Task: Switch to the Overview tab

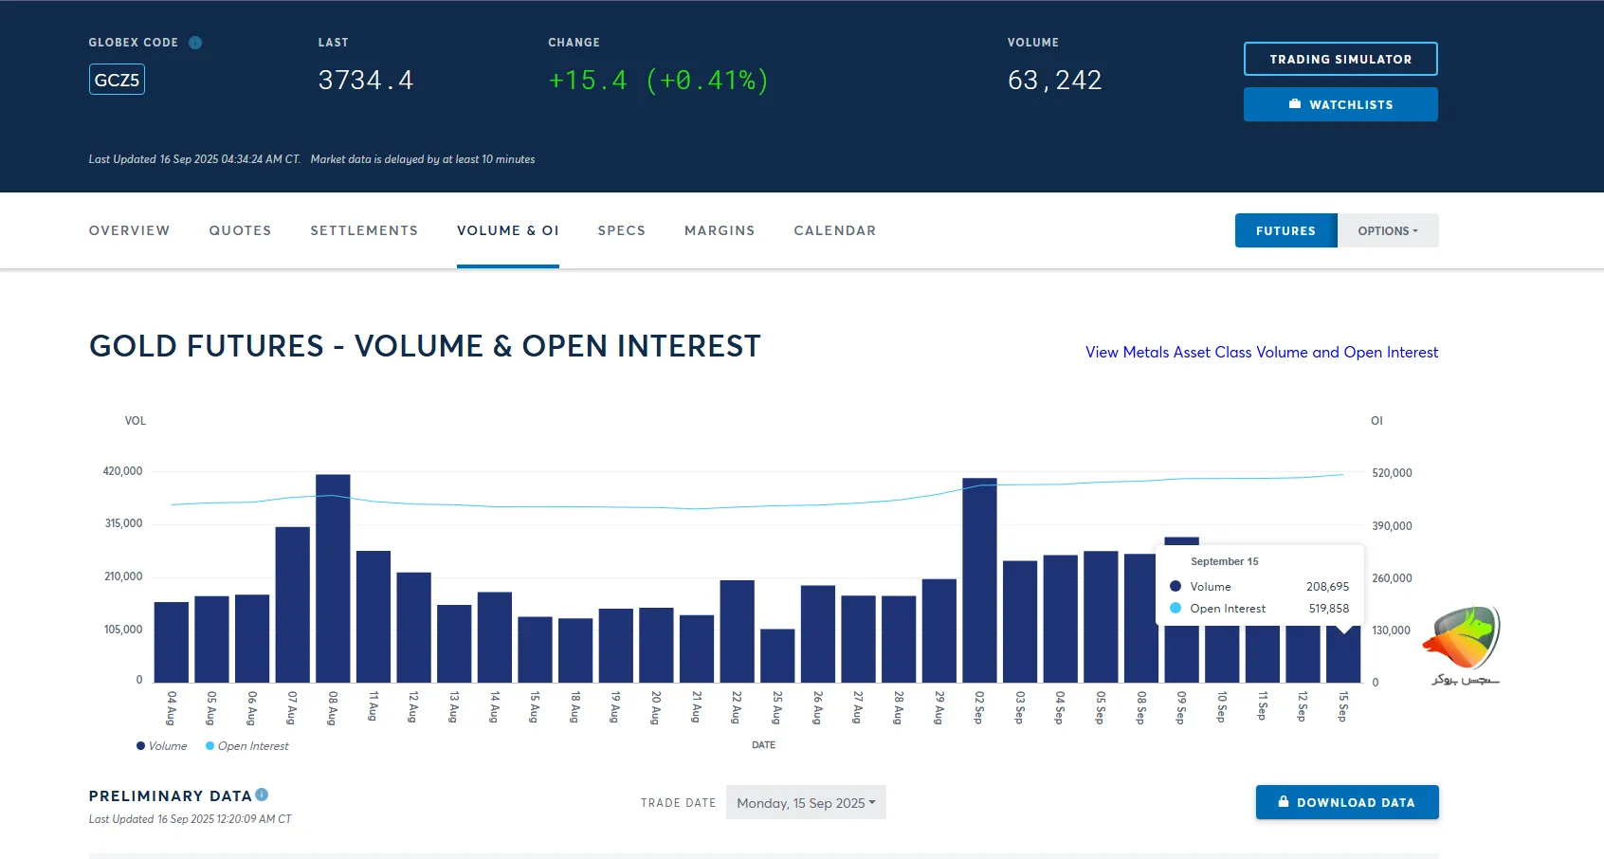Action: click(x=129, y=230)
